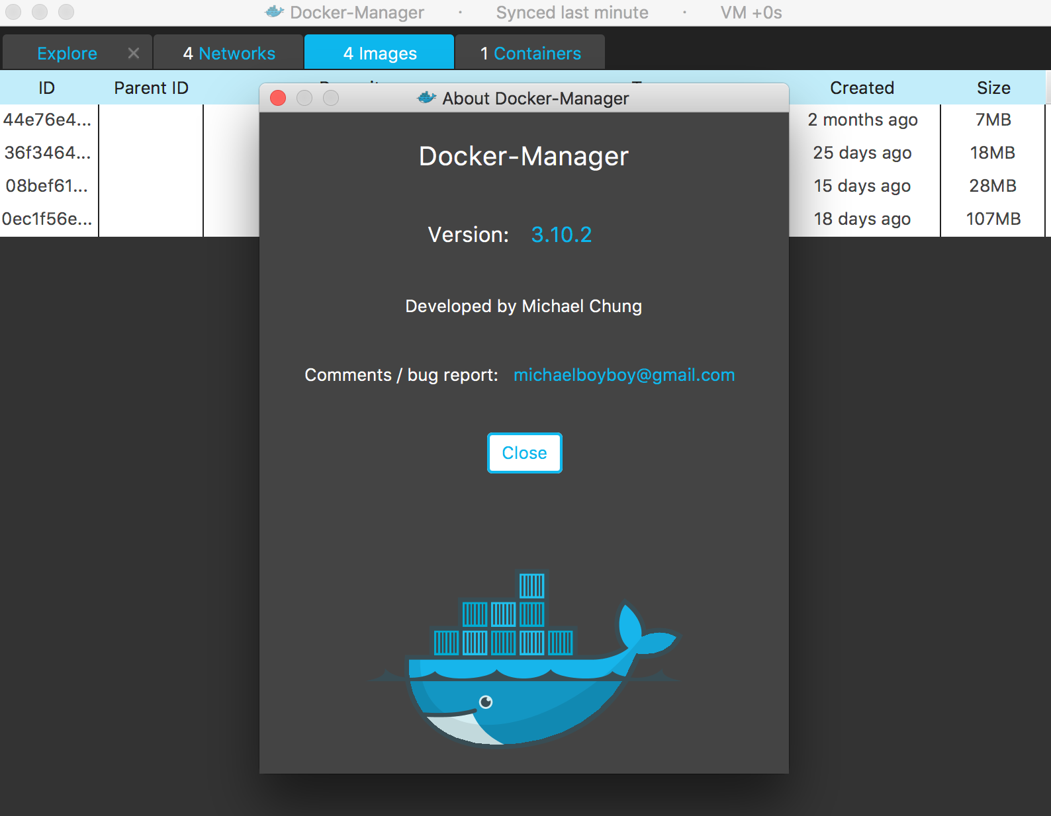Click the 7MB size cell
1051x816 pixels.
[993, 120]
